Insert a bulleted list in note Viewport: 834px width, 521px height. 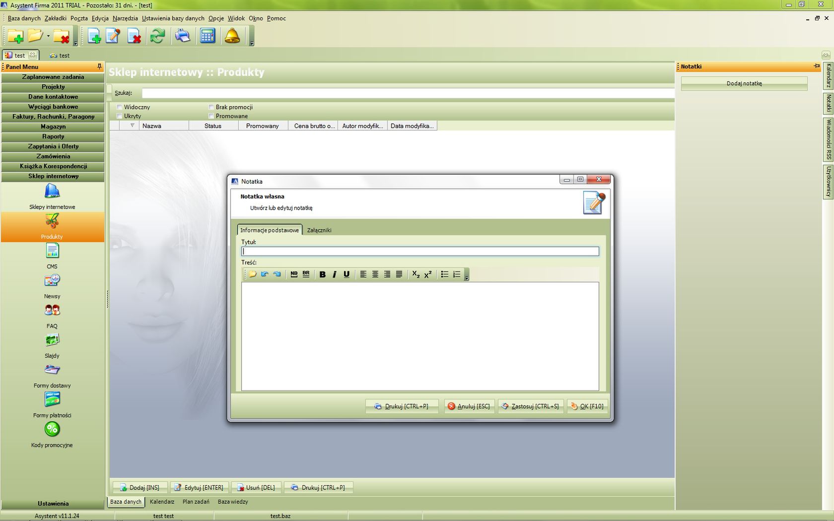coord(445,274)
